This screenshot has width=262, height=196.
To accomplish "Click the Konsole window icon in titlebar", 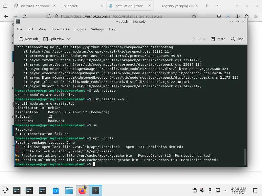I will pos(18,21).
